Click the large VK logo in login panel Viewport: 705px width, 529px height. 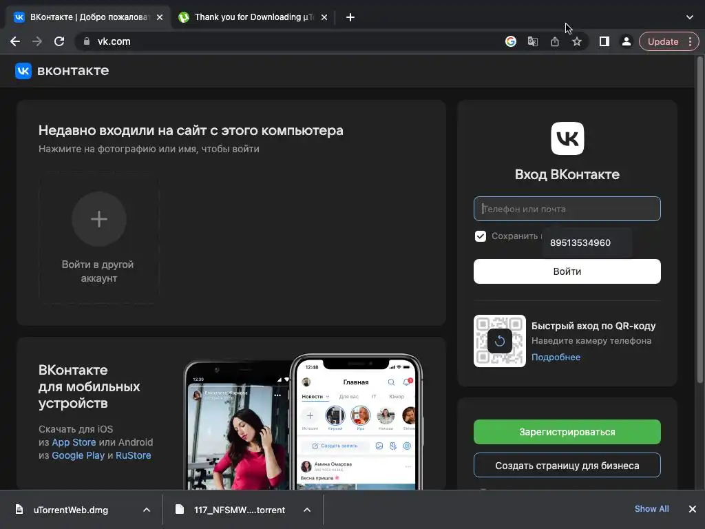click(x=567, y=138)
